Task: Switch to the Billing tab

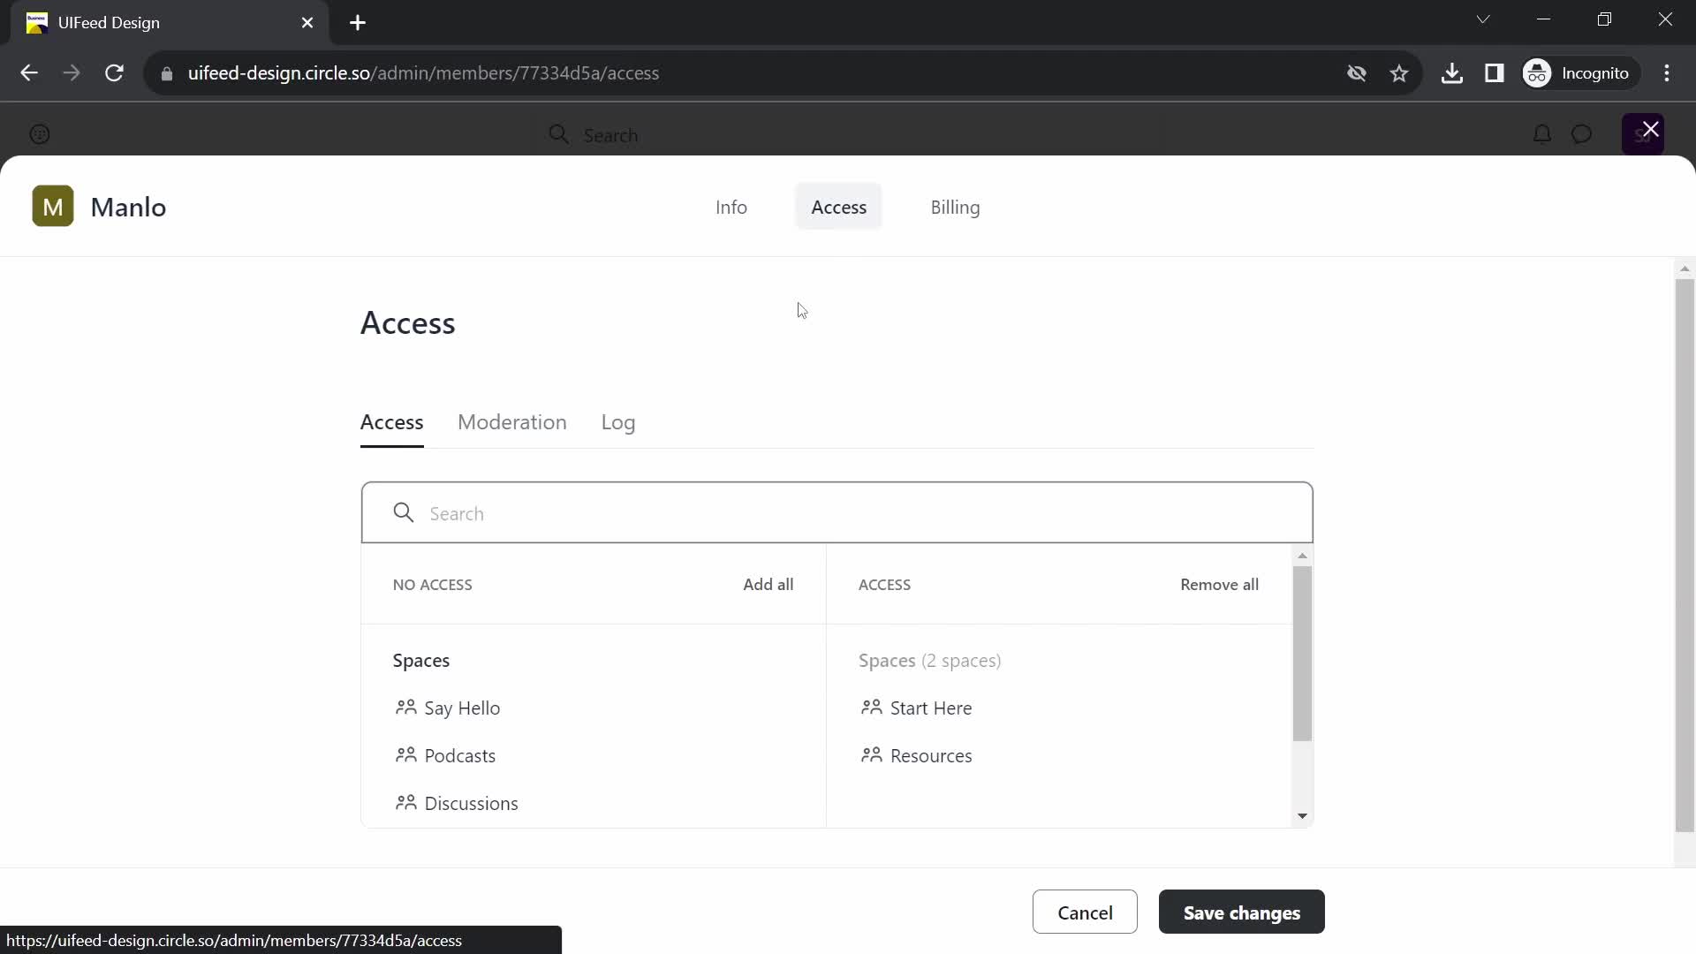Action: (955, 207)
